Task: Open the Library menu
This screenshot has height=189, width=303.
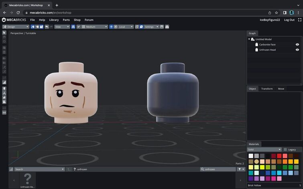Action: click(x=54, y=20)
